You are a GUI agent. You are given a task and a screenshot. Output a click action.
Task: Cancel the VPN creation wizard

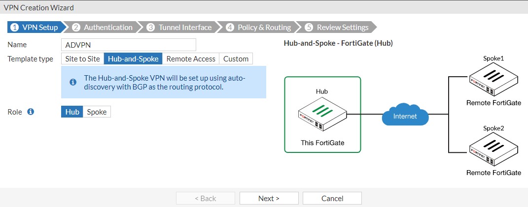coord(332,198)
